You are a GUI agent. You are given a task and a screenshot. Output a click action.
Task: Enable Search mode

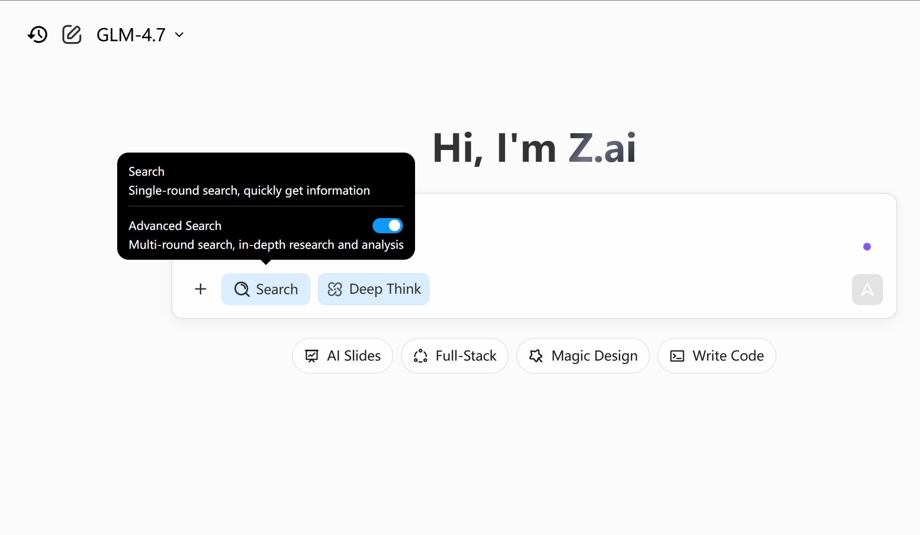pos(266,289)
